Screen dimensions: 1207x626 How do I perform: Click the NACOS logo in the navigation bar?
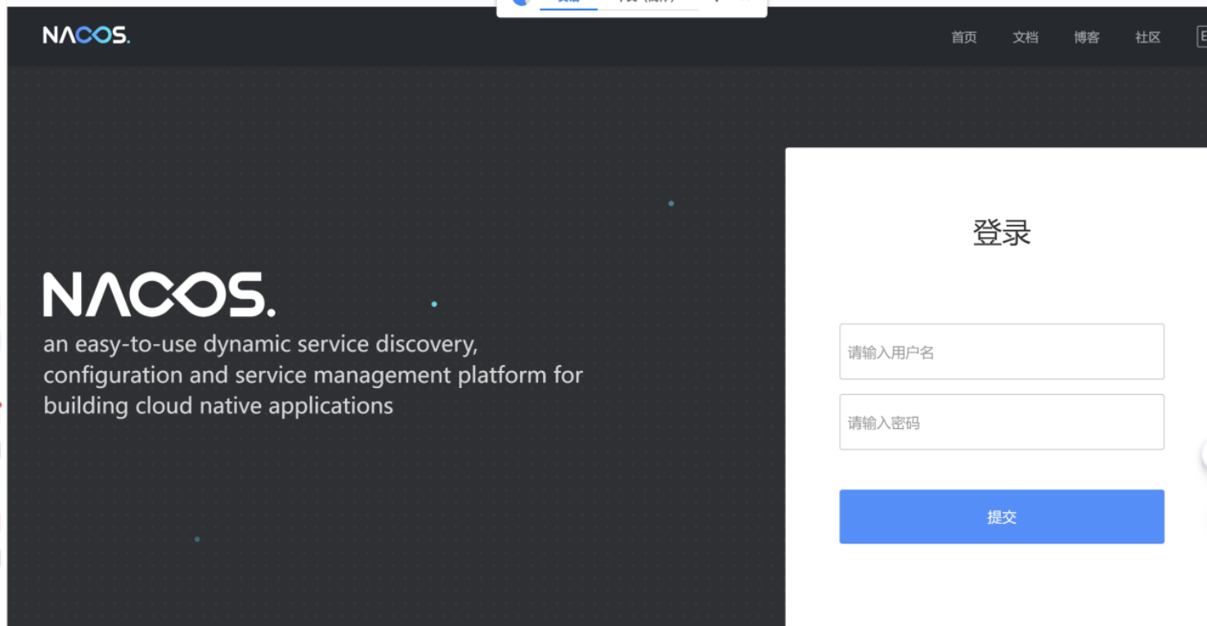click(x=85, y=35)
